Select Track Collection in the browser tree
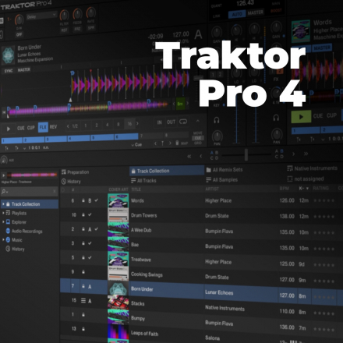 pyautogui.click(x=30, y=204)
